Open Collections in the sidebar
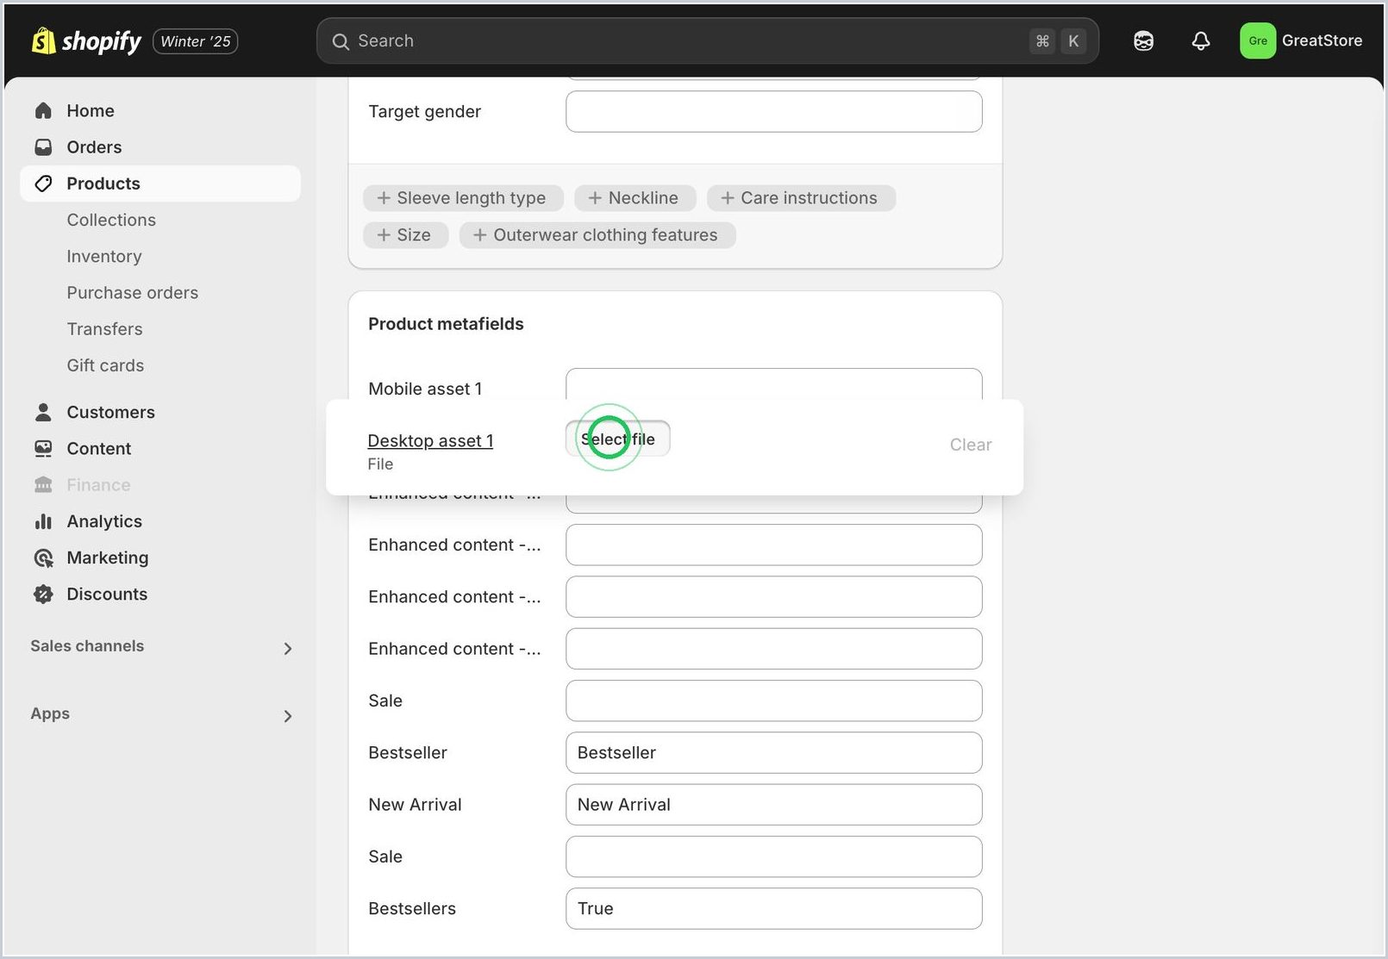Image resolution: width=1388 pixels, height=959 pixels. (111, 220)
